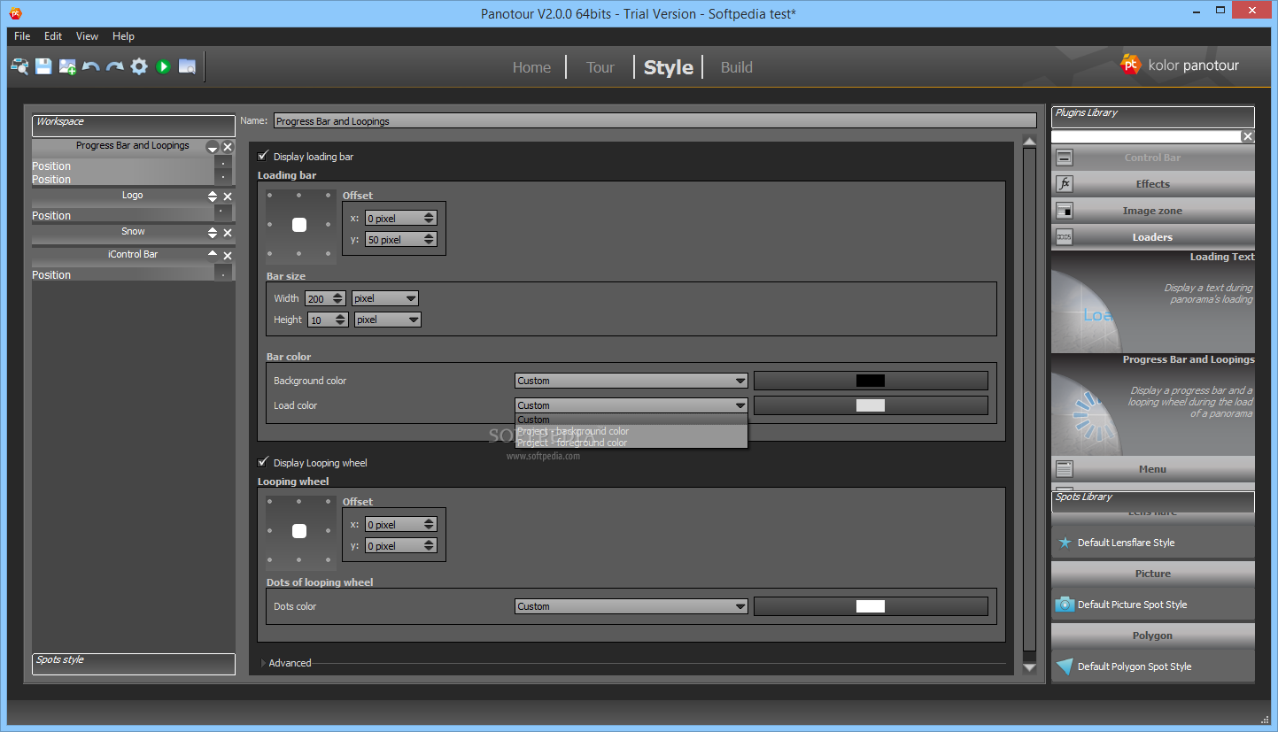The height and width of the screenshot is (732, 1278).
Task: Open the Control Bar plugin category
Action: click(x=1153, y=158)
